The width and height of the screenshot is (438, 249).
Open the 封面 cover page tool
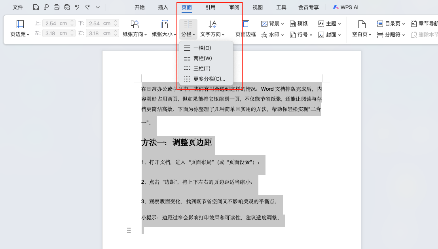tap(330, 35)
